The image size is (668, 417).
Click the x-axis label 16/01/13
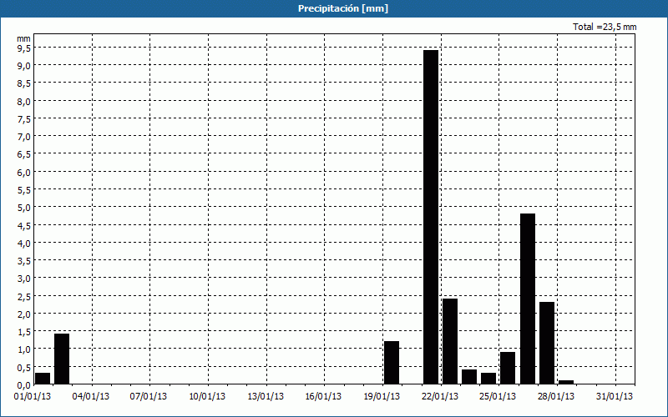pos(323,397)
